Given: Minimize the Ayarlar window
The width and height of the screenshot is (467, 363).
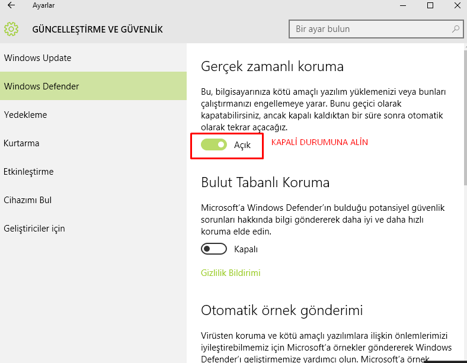Looking at the screenshot, I should pos(402,6).
